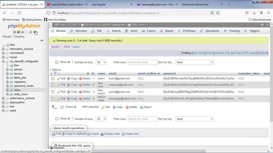Screen dimensions: 273x153
Task: Click Copy icon for user3@gmail.com row
Action: [x=69, y=92]
